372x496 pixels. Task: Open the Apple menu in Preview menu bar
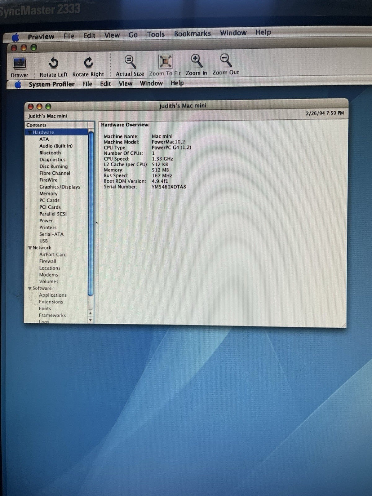[x=15, y=38]
